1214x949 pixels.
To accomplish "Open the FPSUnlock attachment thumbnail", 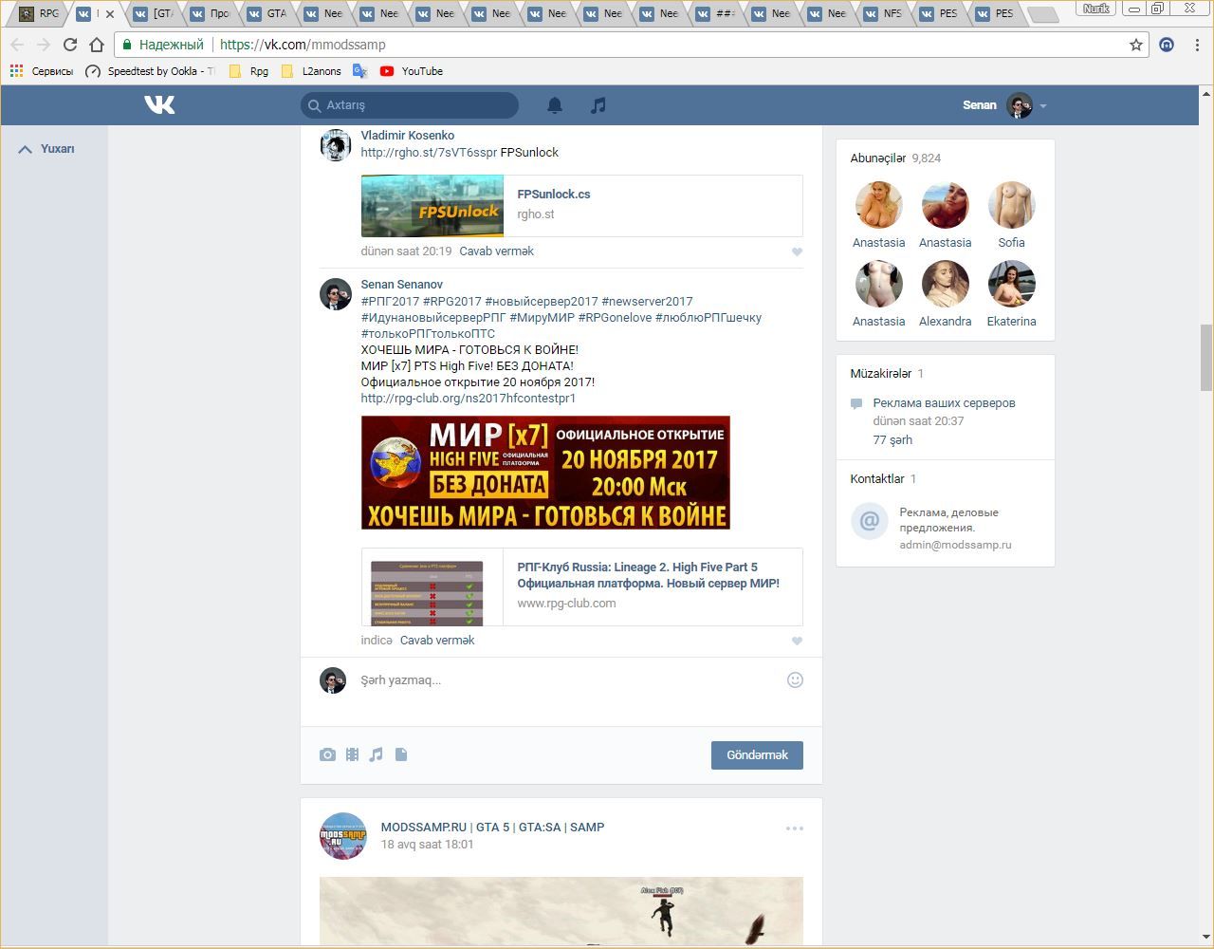I will (432, 206).
